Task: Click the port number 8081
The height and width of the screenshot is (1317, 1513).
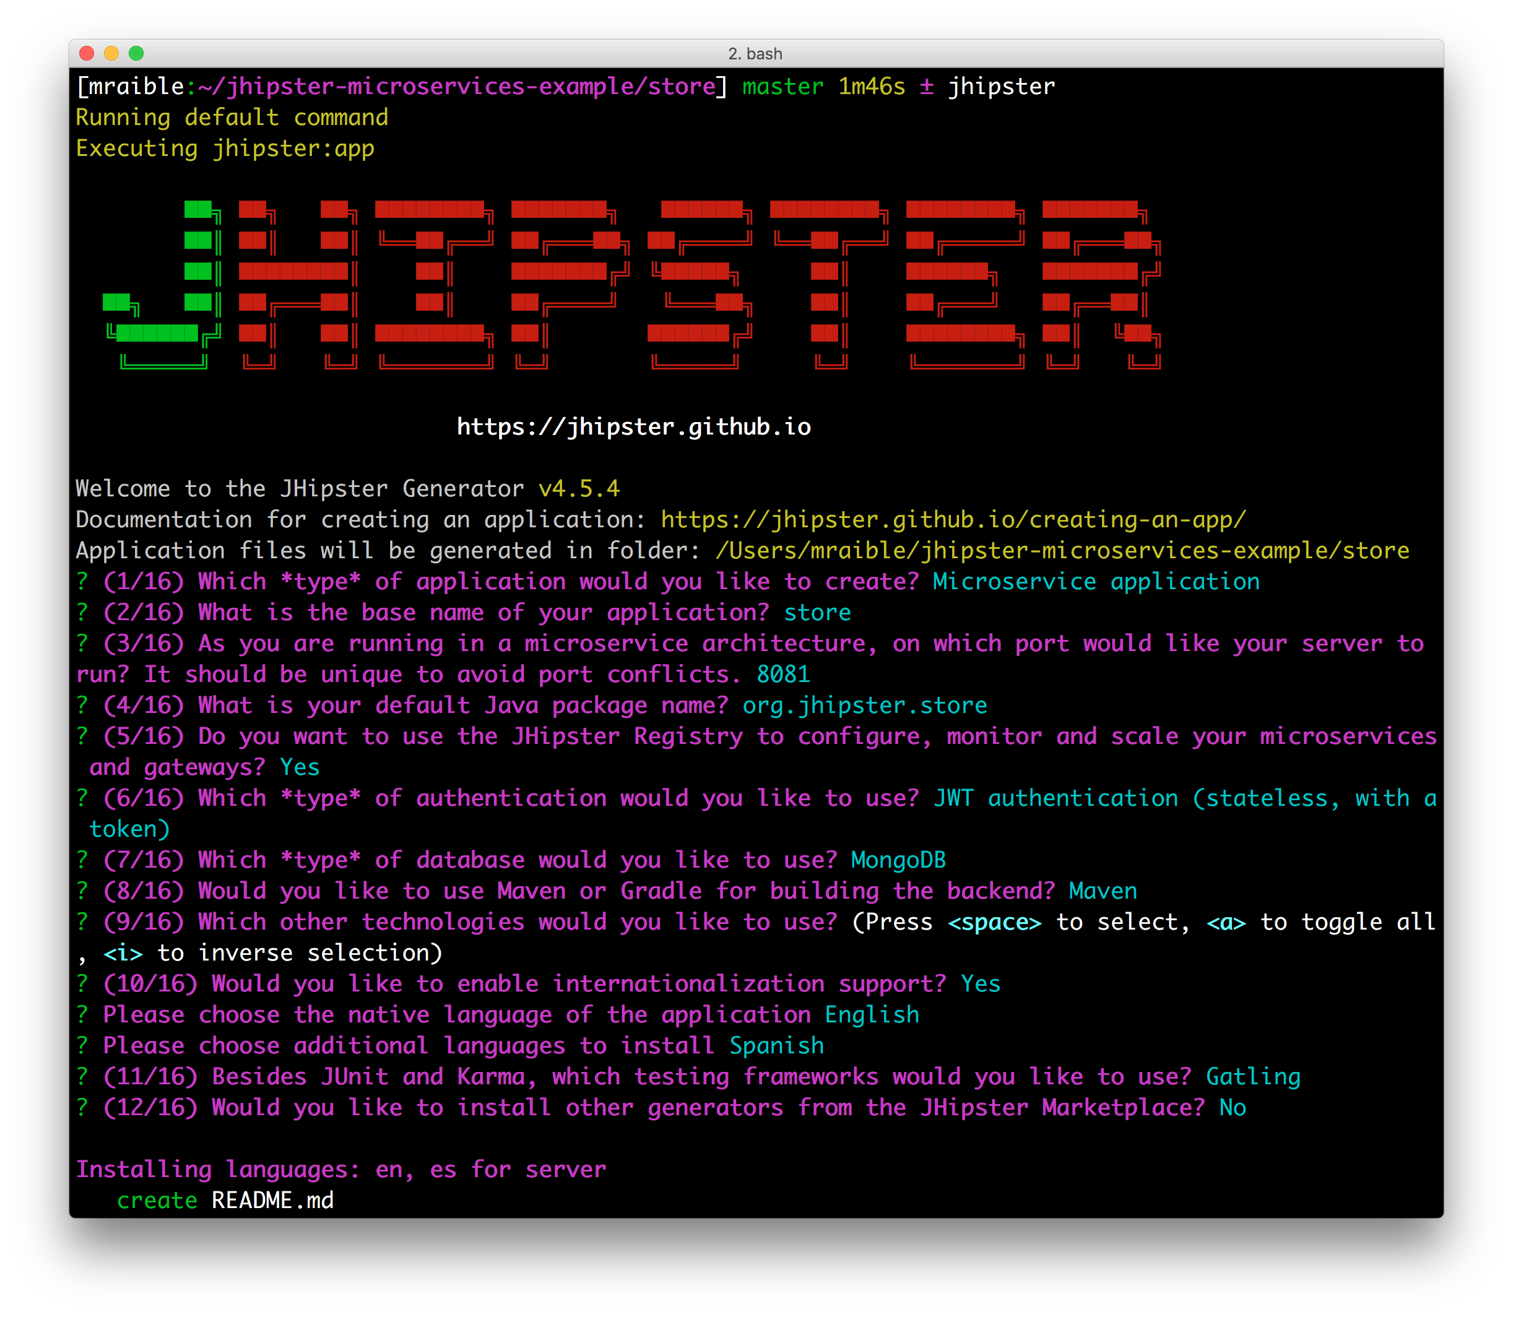Action: [x=783, y=675]
